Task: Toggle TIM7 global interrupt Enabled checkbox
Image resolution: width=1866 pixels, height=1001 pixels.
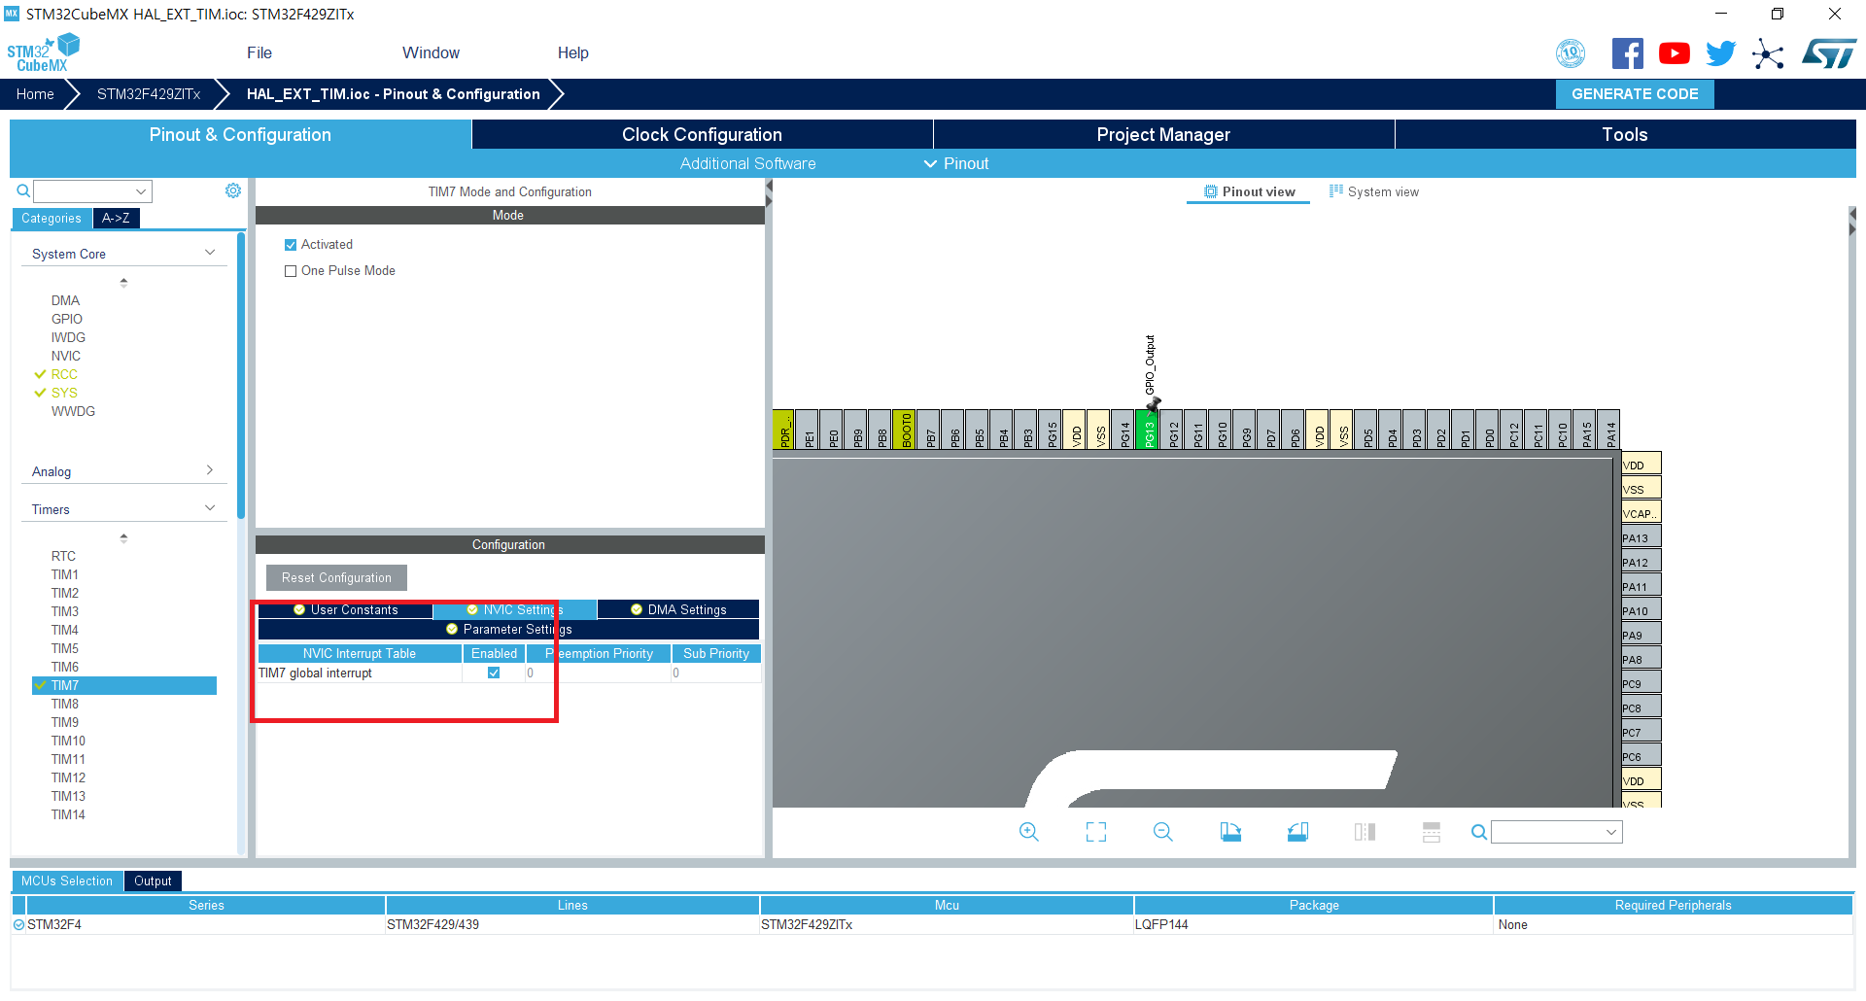Action: 494,673
